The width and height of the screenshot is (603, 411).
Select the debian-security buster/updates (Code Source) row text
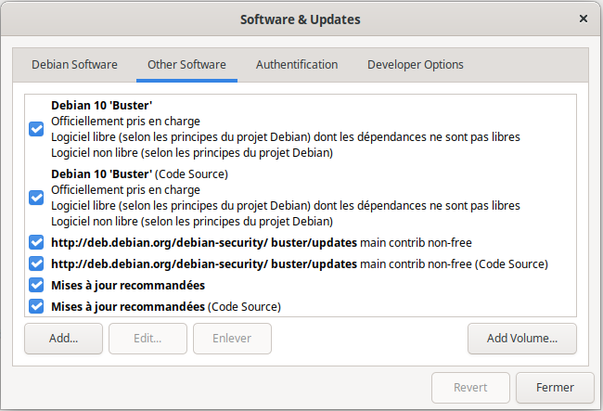click(300, 264)
